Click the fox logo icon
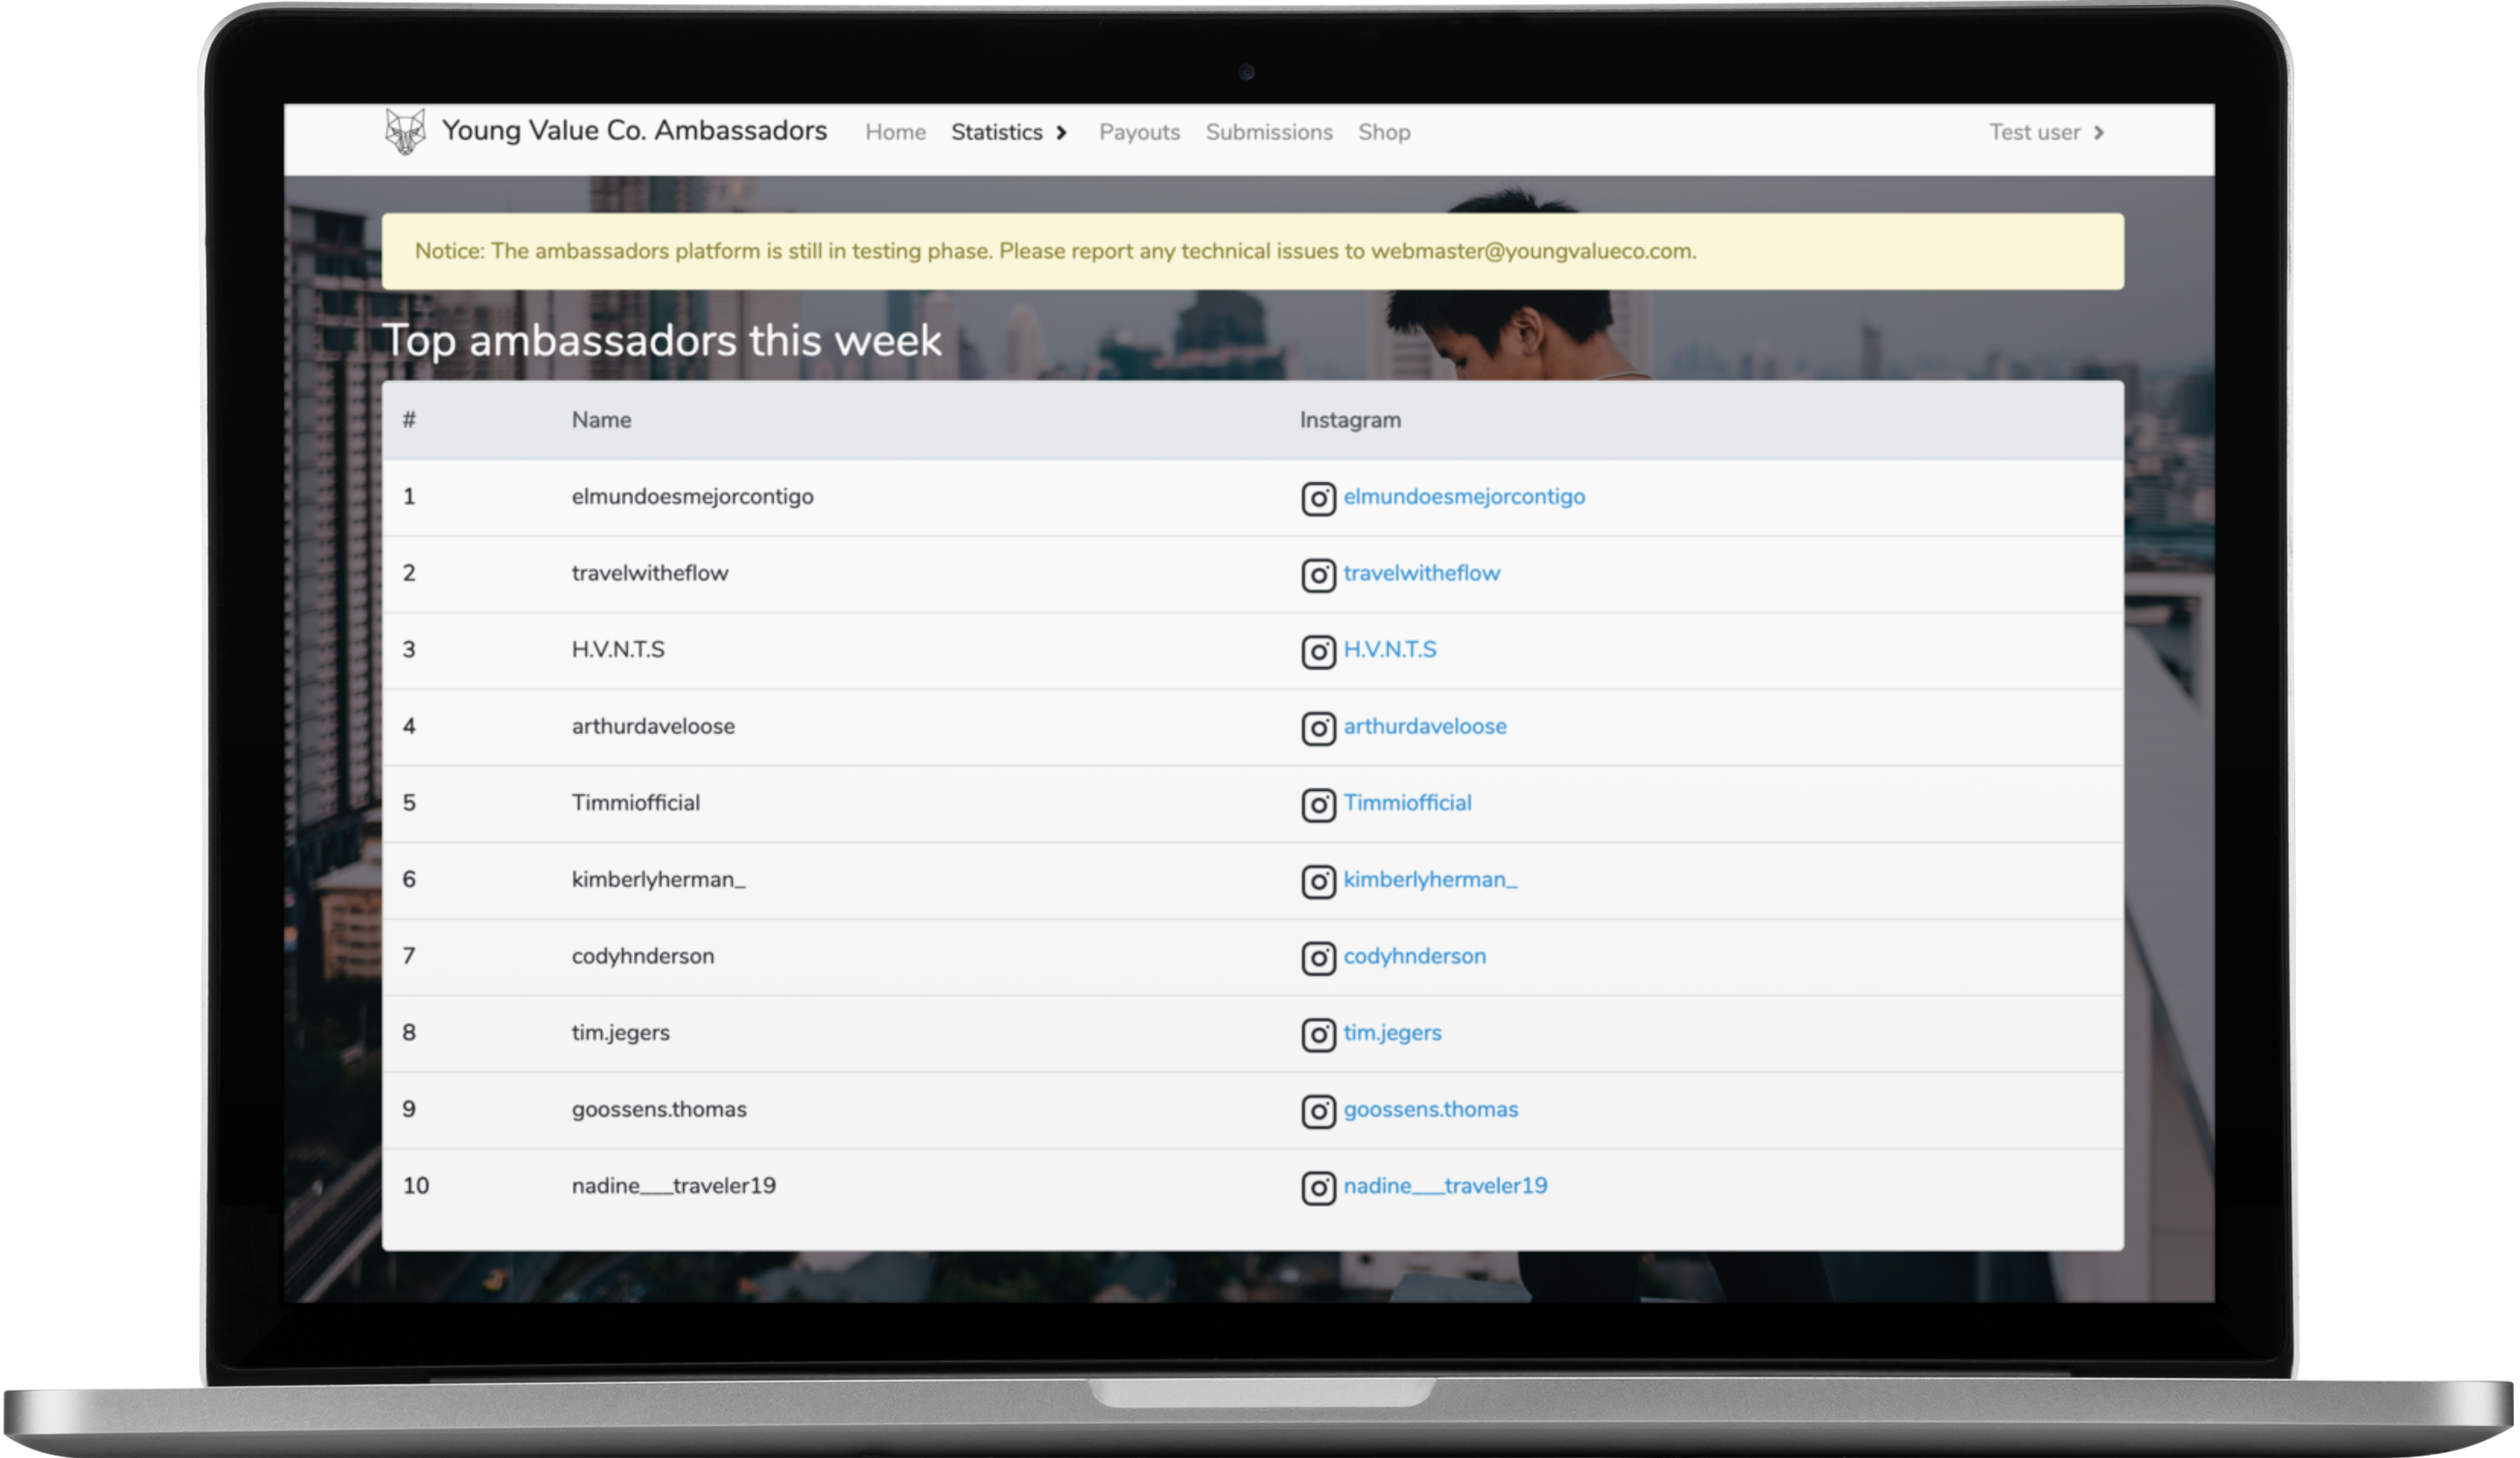The width and height of the screenshot is (2520, 1458). click(x=405, y=132)
